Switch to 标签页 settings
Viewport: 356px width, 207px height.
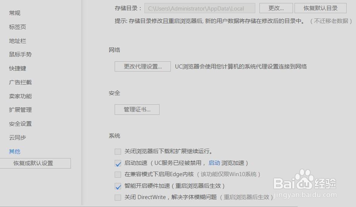click(x=17, y=27)
